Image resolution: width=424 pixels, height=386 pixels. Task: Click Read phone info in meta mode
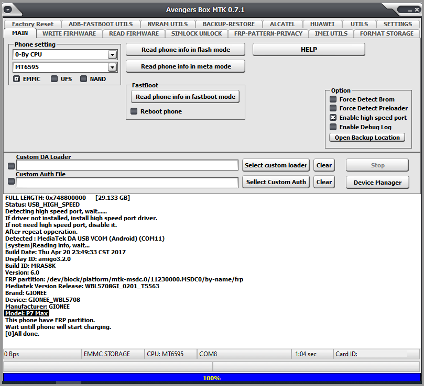(x=186, y=66)
